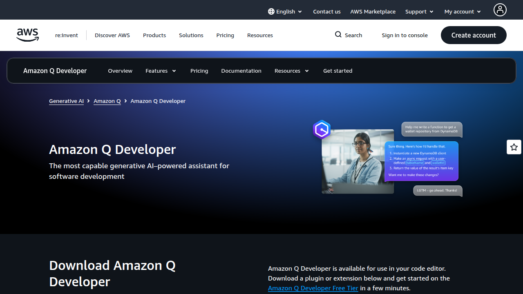The image size is (523, 294).
Task: Open the user profile avatar icon
Action: [500, 10]
